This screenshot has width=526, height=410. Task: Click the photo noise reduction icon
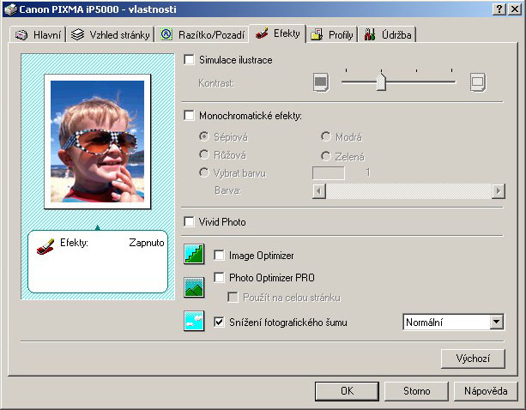[x=194, y=322]
